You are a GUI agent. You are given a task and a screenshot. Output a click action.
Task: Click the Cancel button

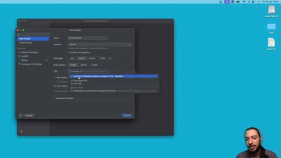point(29,115)
